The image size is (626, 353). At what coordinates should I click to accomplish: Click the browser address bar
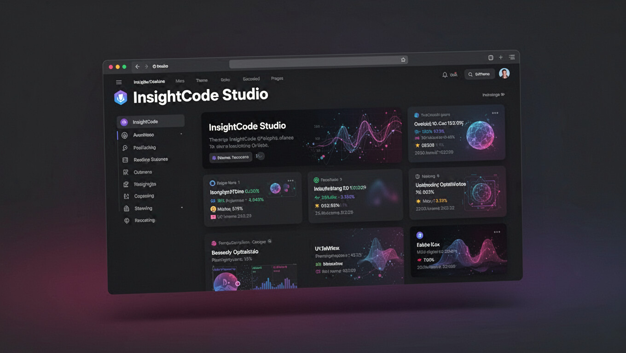coord(318,61)
